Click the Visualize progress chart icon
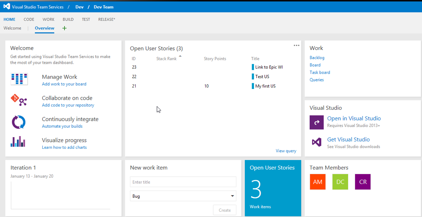The width and height of the screenshot is (422, 217). click(x=18, y=142)
